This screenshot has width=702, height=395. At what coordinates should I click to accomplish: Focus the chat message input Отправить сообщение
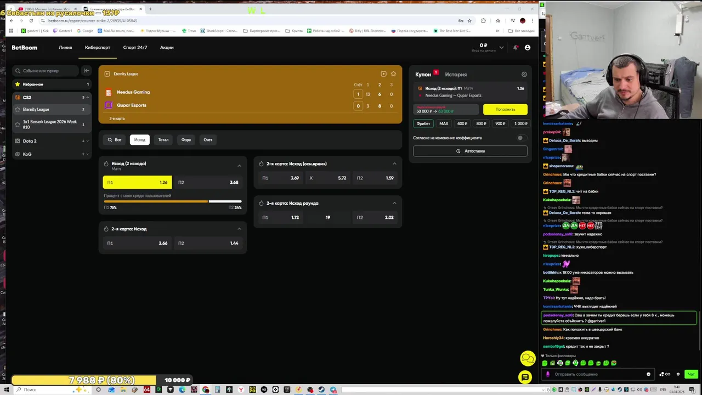[x=598, y=374]
